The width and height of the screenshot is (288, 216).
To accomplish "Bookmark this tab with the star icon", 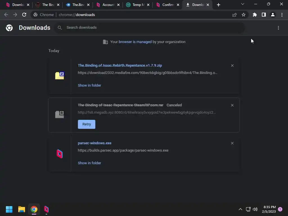I will coord(244,15).
